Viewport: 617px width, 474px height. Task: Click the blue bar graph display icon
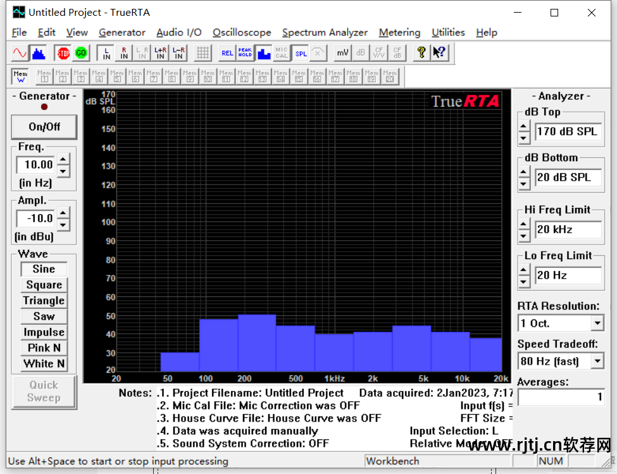click(x=264, y=52)
